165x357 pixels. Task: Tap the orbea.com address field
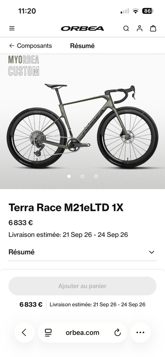[x=82, y=333]
